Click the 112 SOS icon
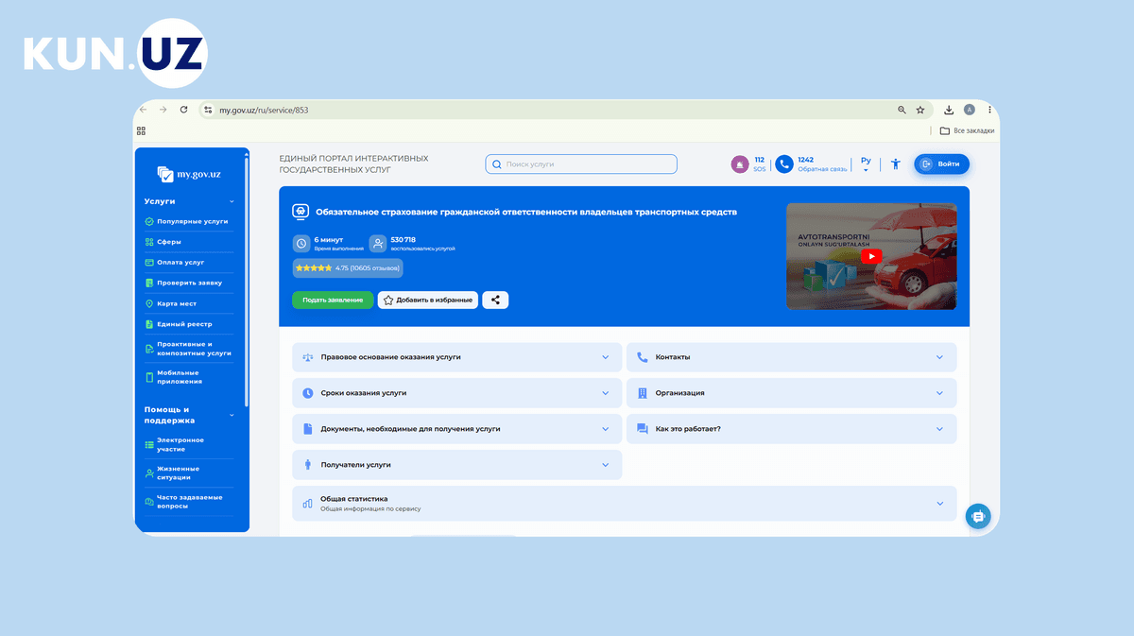 tap(739, 164)
